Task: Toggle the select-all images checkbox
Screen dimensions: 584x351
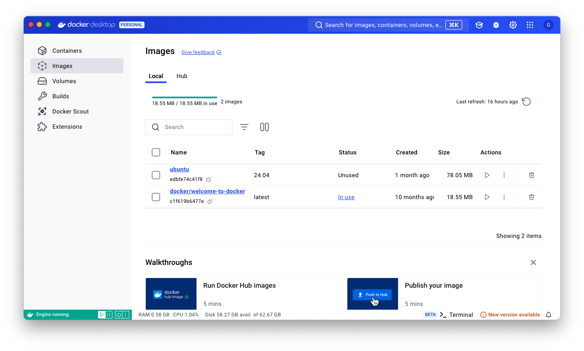Action: [x=156, y=152]
